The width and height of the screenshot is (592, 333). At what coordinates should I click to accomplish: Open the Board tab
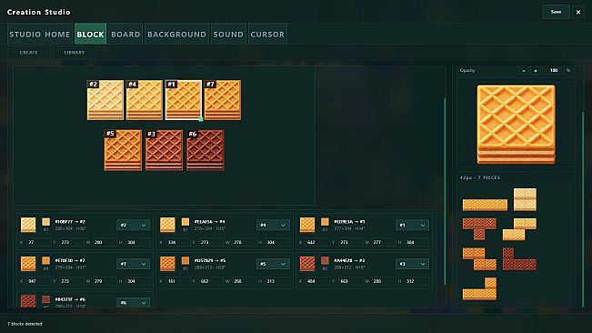coord(125,34)
